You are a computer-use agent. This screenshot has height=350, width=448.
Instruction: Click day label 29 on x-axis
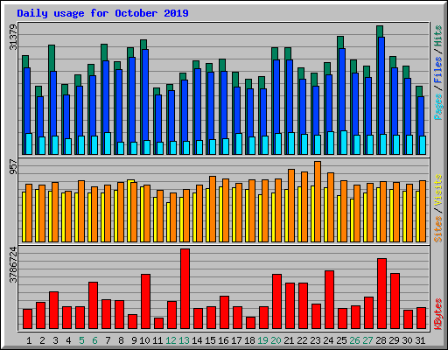point(394,340)
